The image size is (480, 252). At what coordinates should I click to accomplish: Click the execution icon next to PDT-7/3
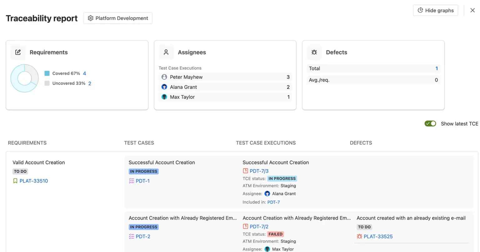pos(245,171)
